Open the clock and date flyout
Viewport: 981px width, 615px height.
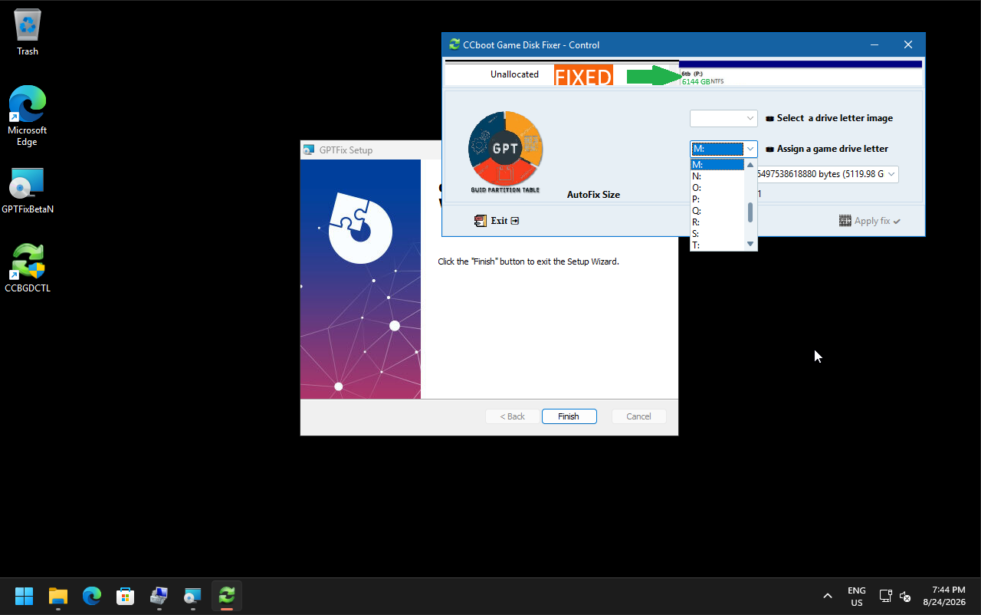pos(944,596)
